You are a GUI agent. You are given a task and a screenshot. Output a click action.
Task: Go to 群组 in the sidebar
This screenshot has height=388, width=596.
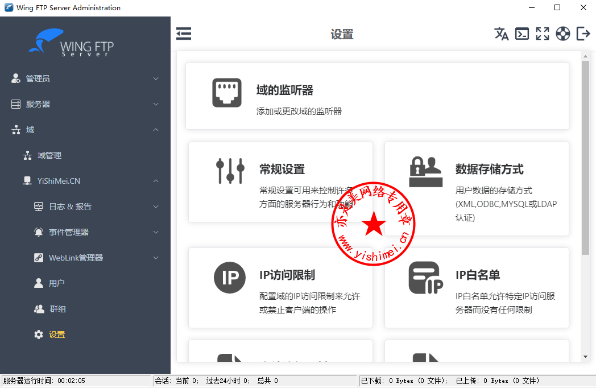pyautogui.click(x=57, y=309)
